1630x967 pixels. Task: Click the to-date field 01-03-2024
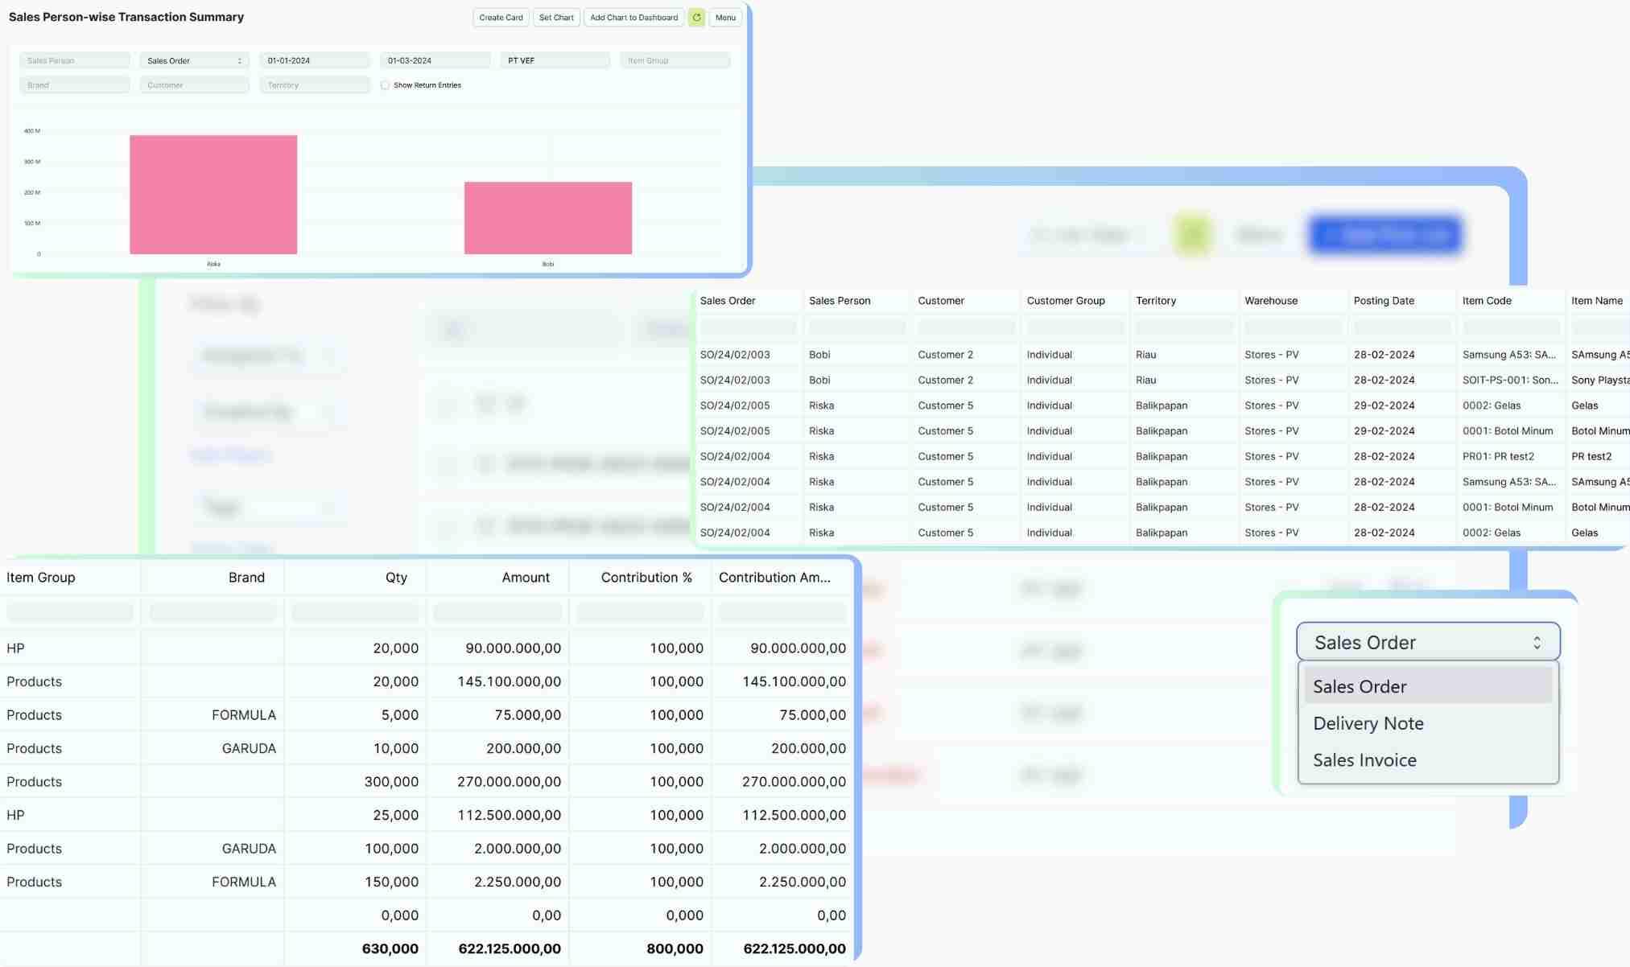click(x=435, y=61)
